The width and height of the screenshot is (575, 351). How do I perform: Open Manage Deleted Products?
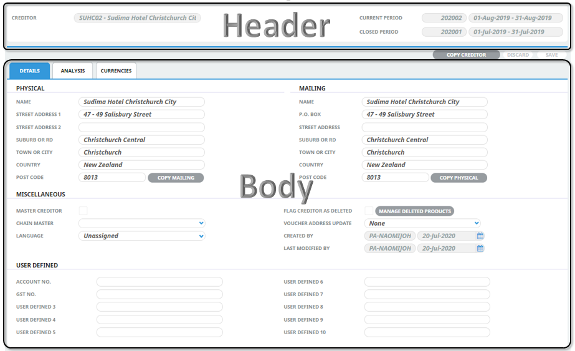tap(415, 211)
